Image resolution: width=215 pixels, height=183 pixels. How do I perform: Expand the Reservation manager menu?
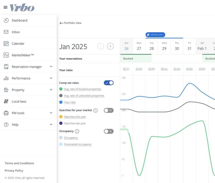pos(51,67)
